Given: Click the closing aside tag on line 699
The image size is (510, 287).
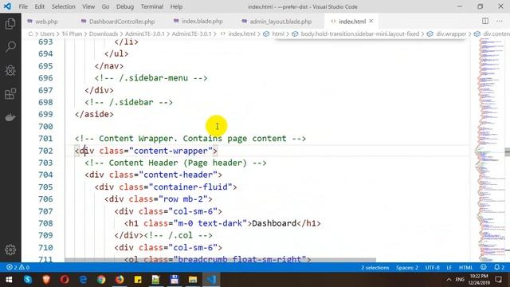Looking at the screenshot, I should [x=94, y=115].
